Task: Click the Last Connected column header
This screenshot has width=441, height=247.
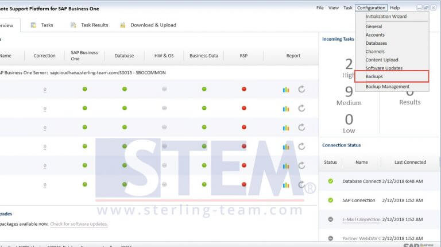Action: [x=410, y=163]
